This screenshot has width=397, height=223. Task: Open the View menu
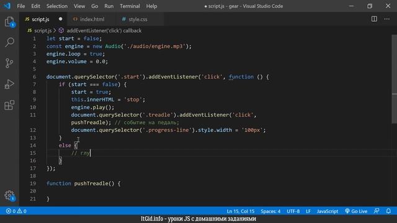(x=79, y=6)
